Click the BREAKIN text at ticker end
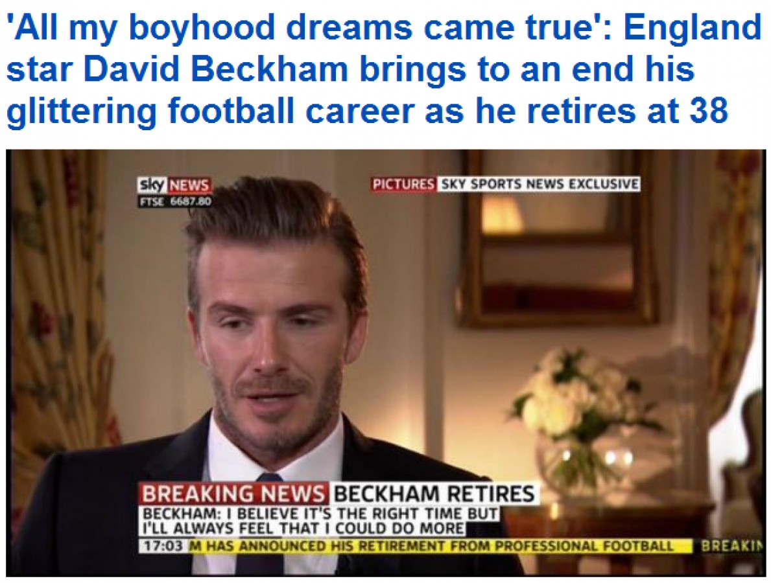Image resolution: width=771 pixels, height=583 pixels. tap(731, 545)
